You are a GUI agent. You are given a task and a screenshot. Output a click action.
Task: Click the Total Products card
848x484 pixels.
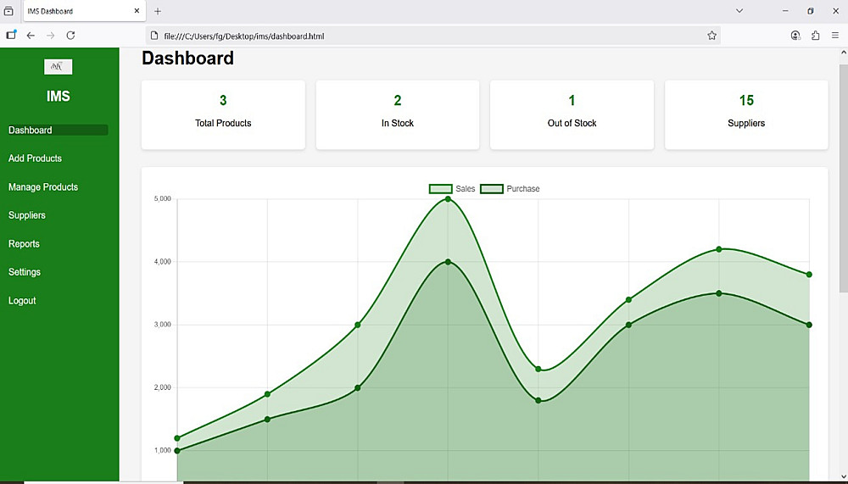223,114
